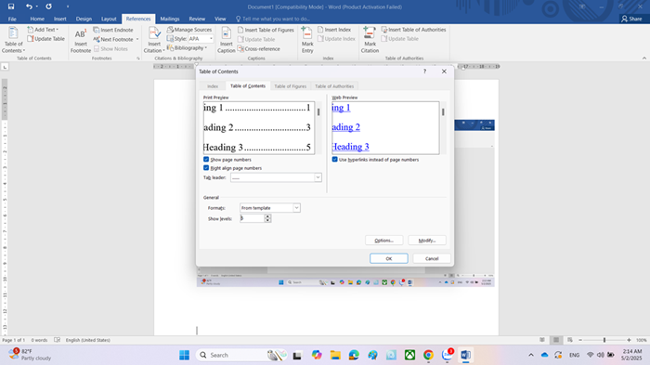650x365 pixels.
Task: Open Next Footnote dropdown arrow
Action: 137,39
